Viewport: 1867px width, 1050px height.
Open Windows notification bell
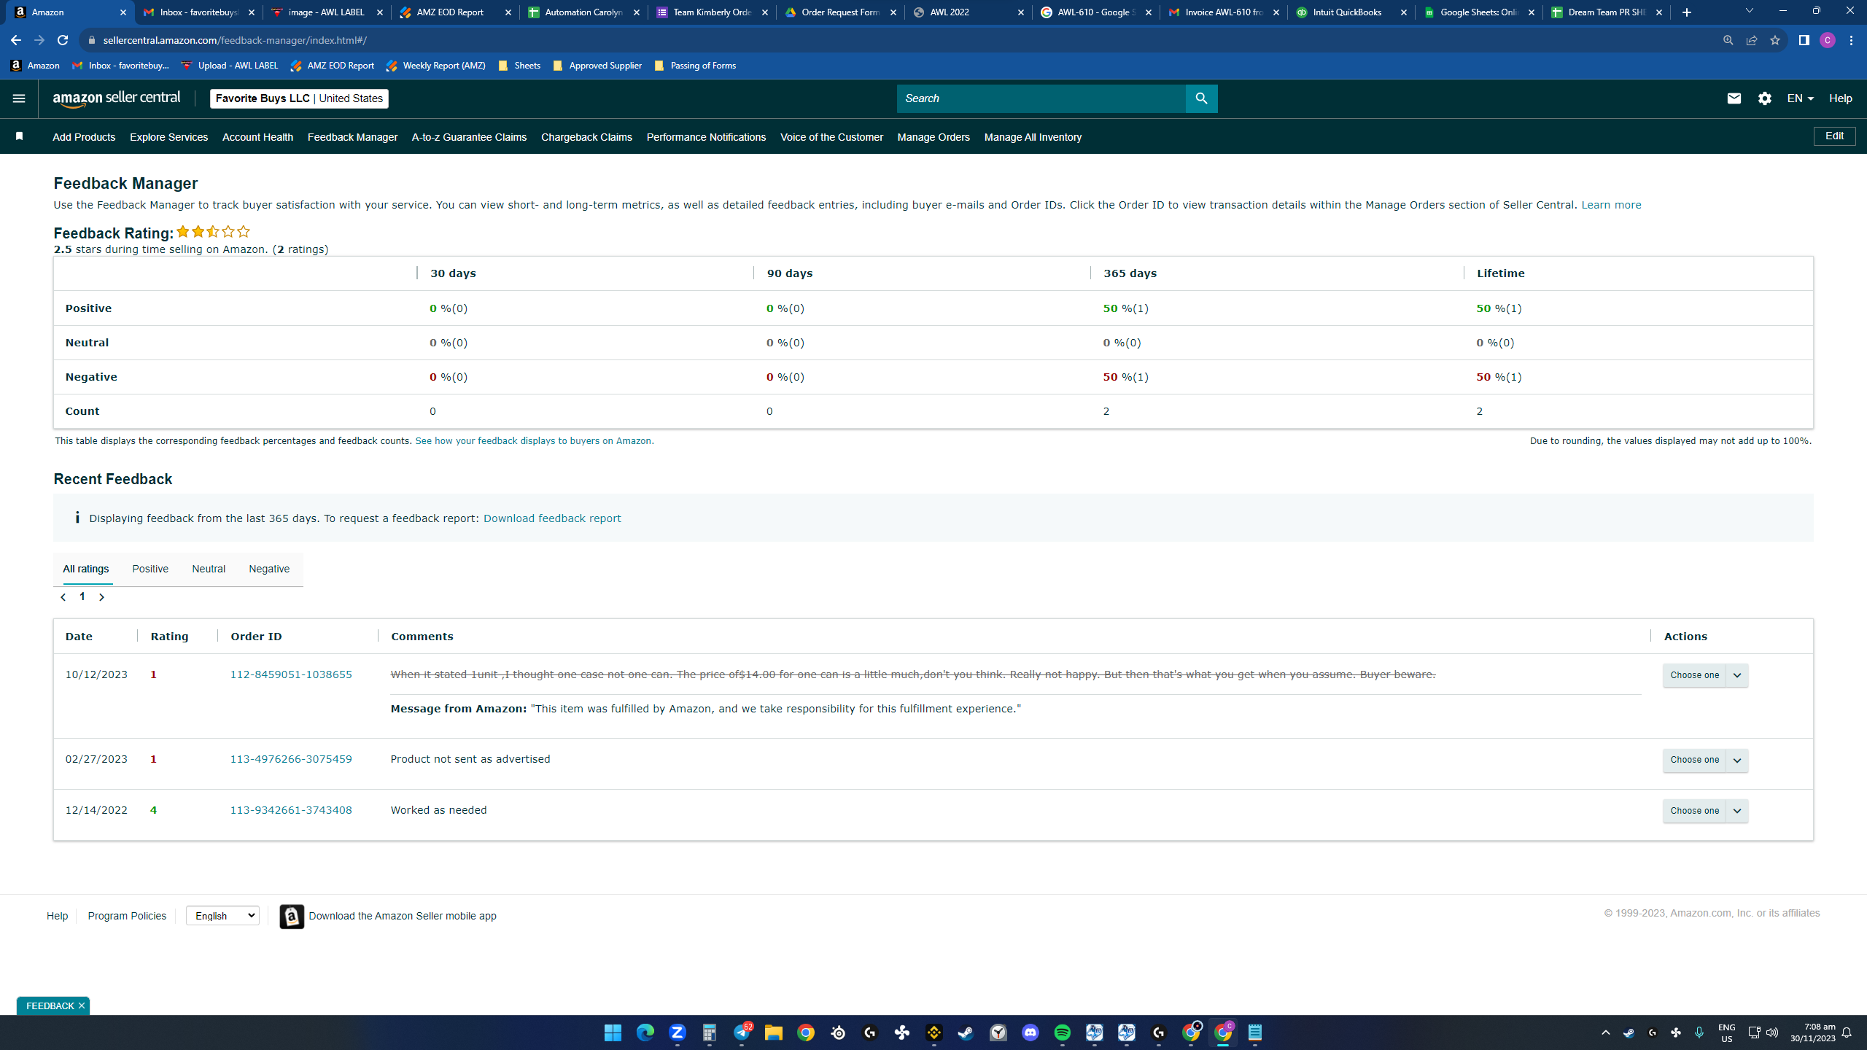(1847, 1032)
